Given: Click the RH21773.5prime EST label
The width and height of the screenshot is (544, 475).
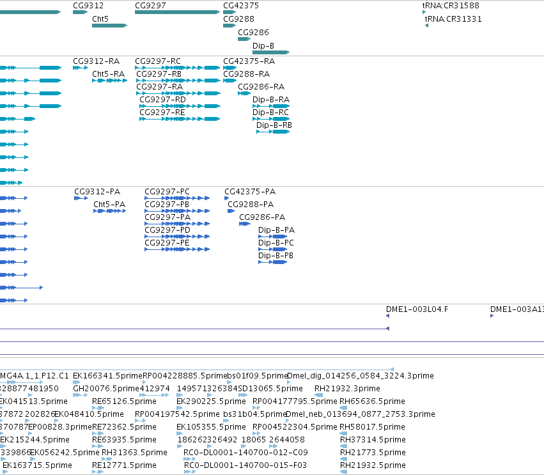Looking at the screenshot, I should [373, 453].
